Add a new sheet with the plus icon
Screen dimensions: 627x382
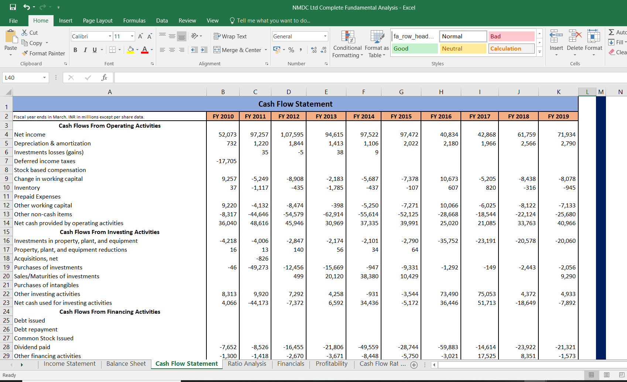point(414,365)
